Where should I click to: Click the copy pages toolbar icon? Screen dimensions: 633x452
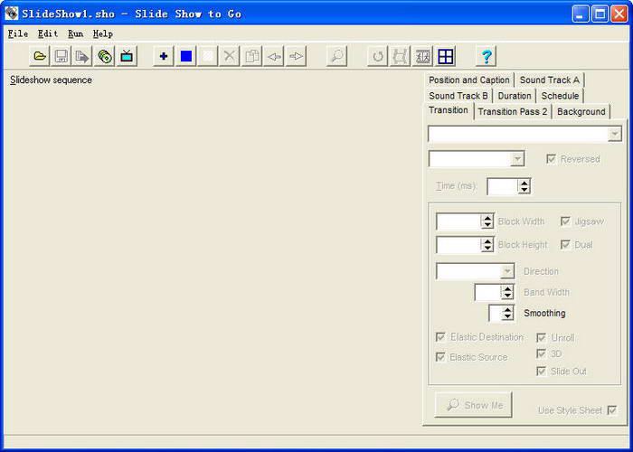[252, 56]
